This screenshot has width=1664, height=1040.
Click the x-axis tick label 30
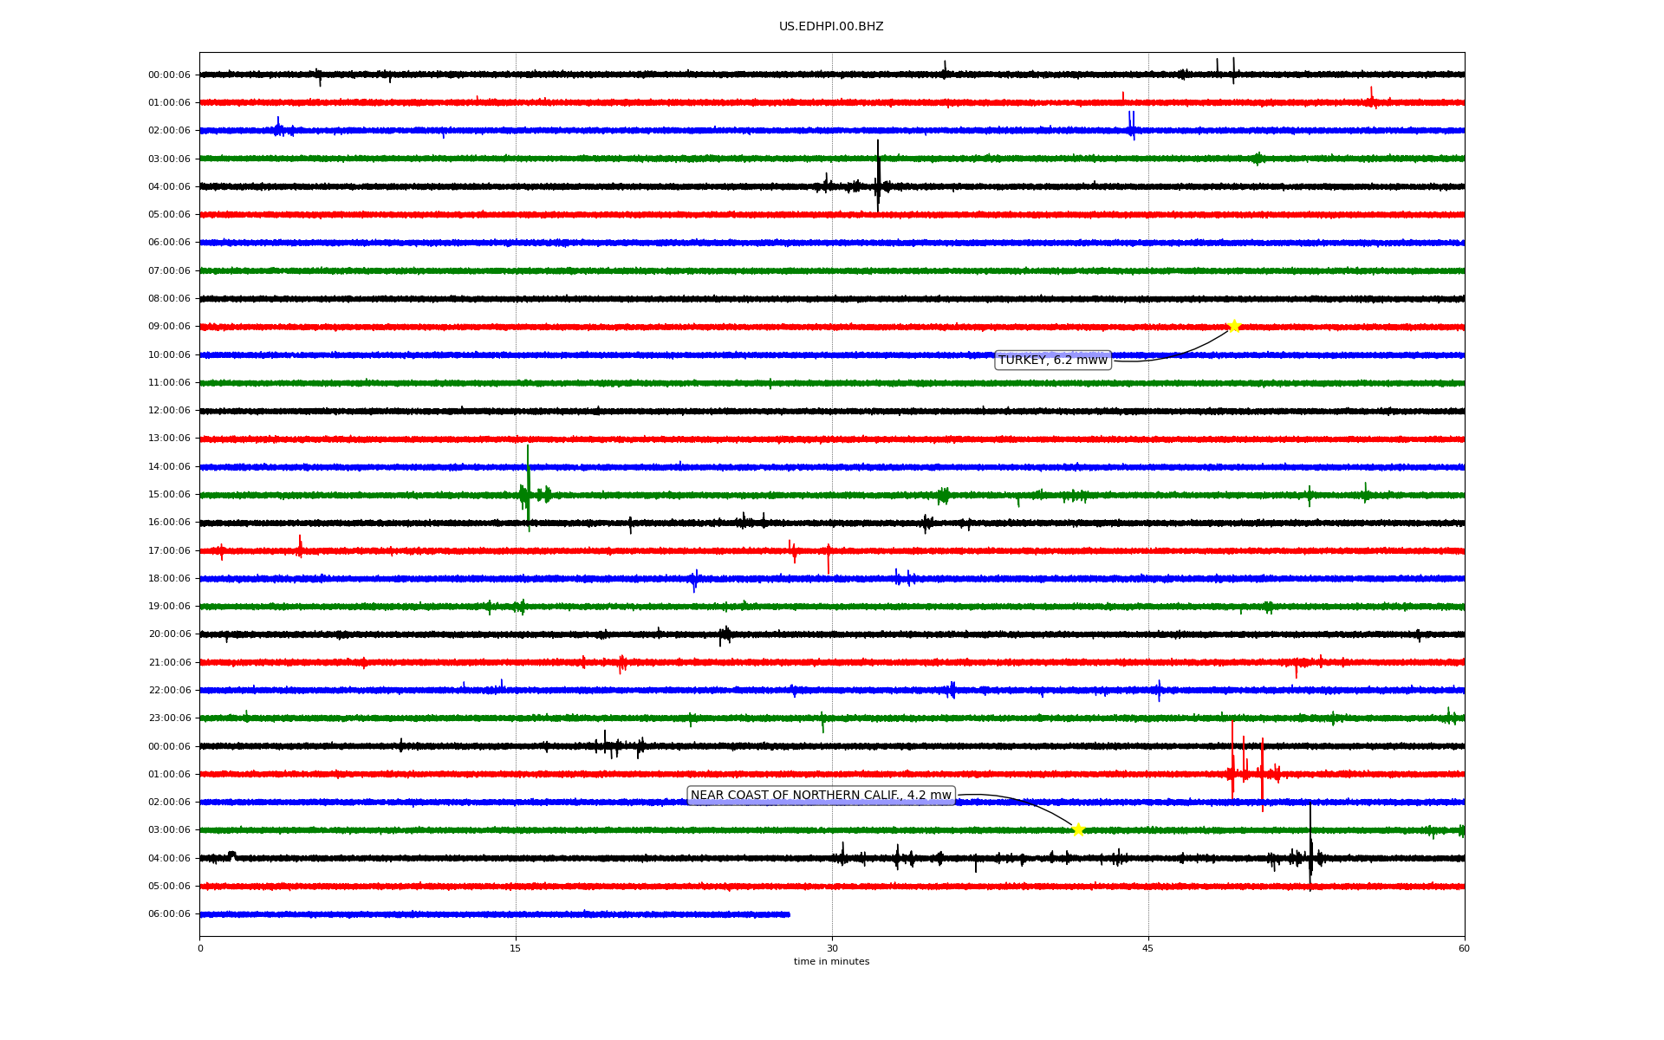[832, 948]
